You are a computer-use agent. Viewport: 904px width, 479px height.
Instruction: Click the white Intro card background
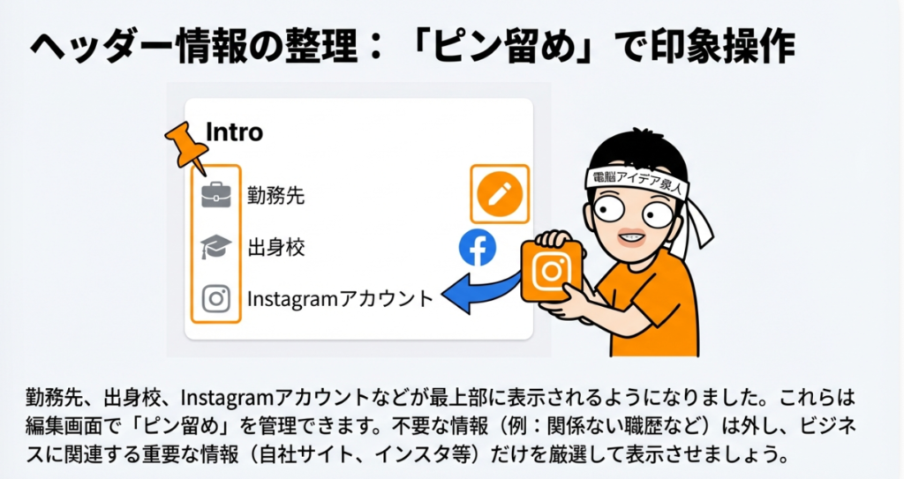(x=358, y=219)
